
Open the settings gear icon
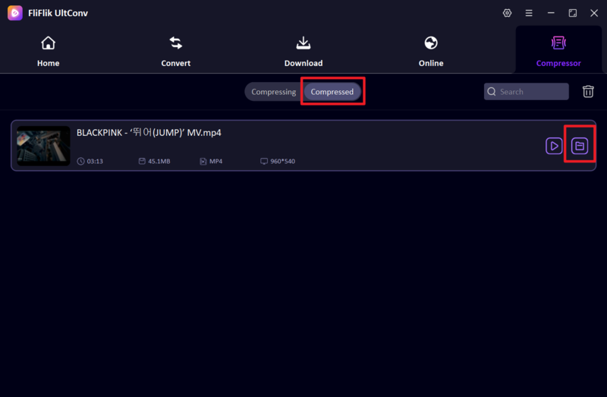pyautogui.click(x=507, y=13)
